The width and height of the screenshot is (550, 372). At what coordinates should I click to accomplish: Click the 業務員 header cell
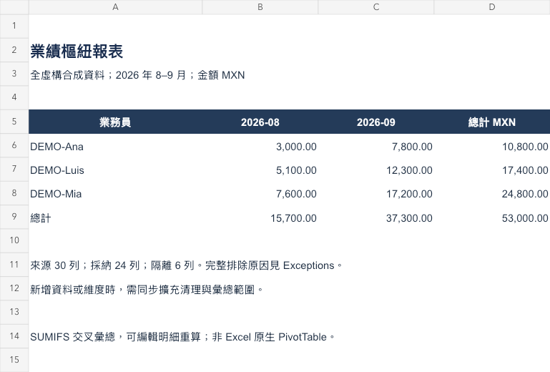point(115,122)
